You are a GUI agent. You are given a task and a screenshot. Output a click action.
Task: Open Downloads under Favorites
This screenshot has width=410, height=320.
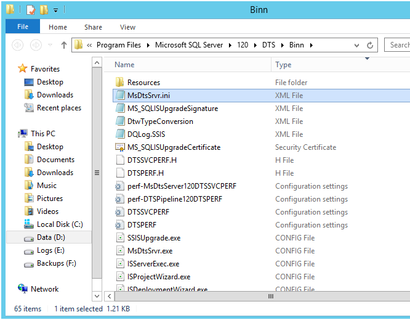[55, 95]
